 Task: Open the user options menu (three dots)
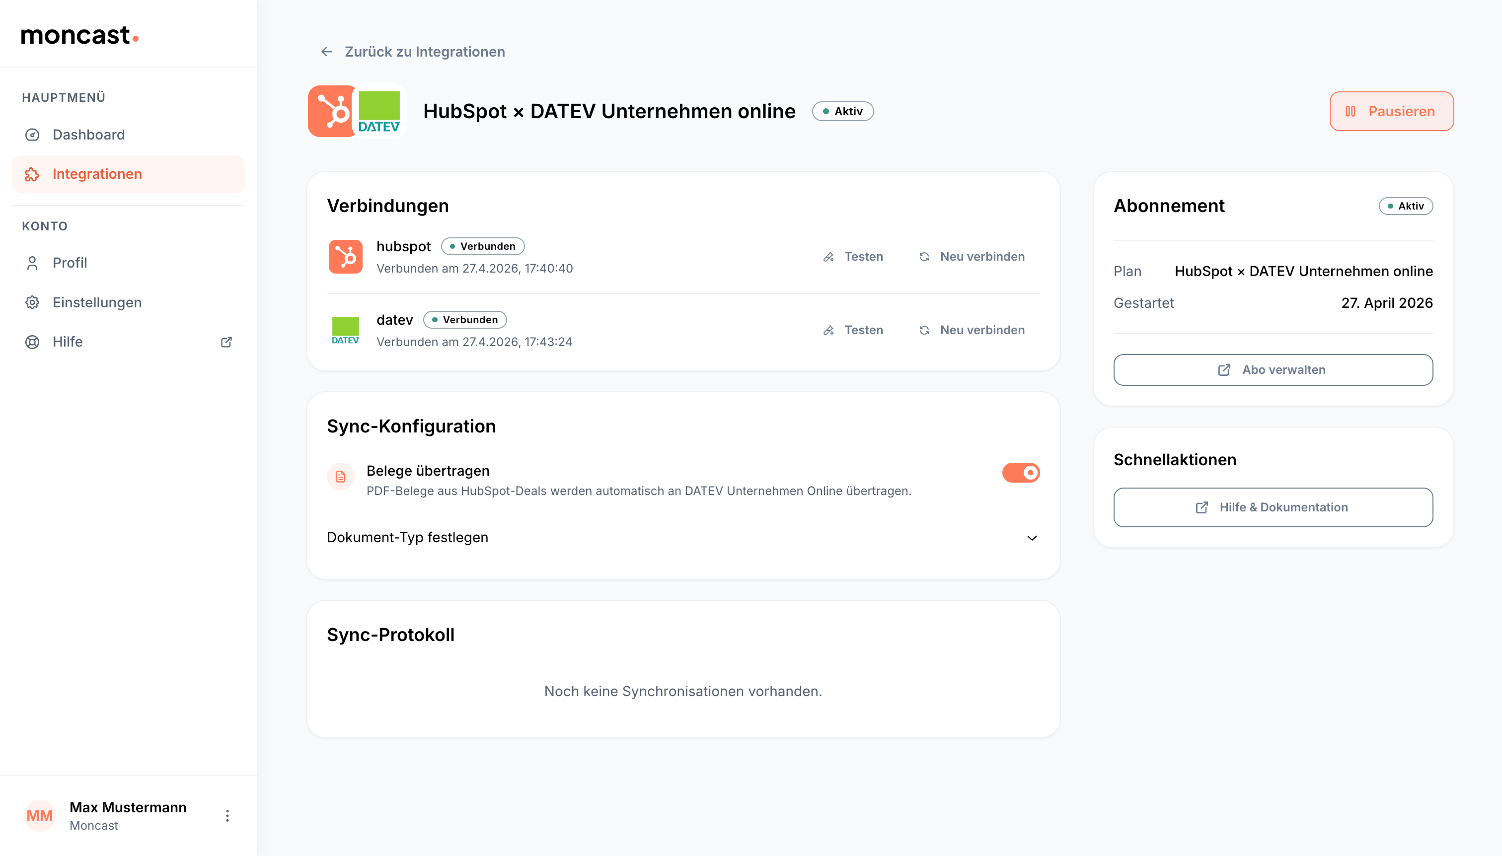[x=227, y=815]
